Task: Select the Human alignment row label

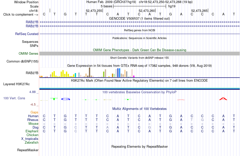Action: click(33, 116)
